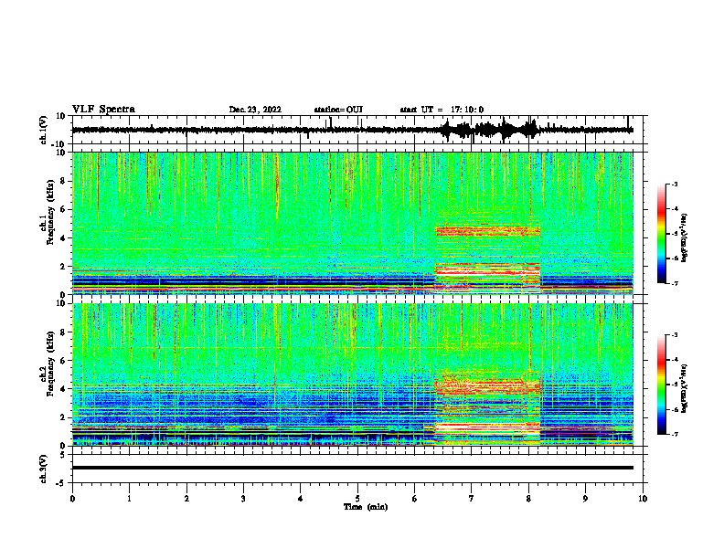Click the "station=OUI" header label
Image resolution: width=724 pixels, height=559 pixels.
click(x=338, y=110)
